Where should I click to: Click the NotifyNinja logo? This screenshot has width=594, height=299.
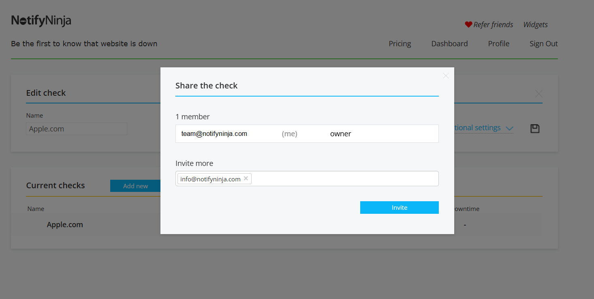coord(41,21)
